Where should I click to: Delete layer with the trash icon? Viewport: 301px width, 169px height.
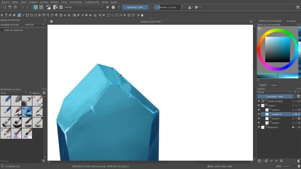pos(298,161)
